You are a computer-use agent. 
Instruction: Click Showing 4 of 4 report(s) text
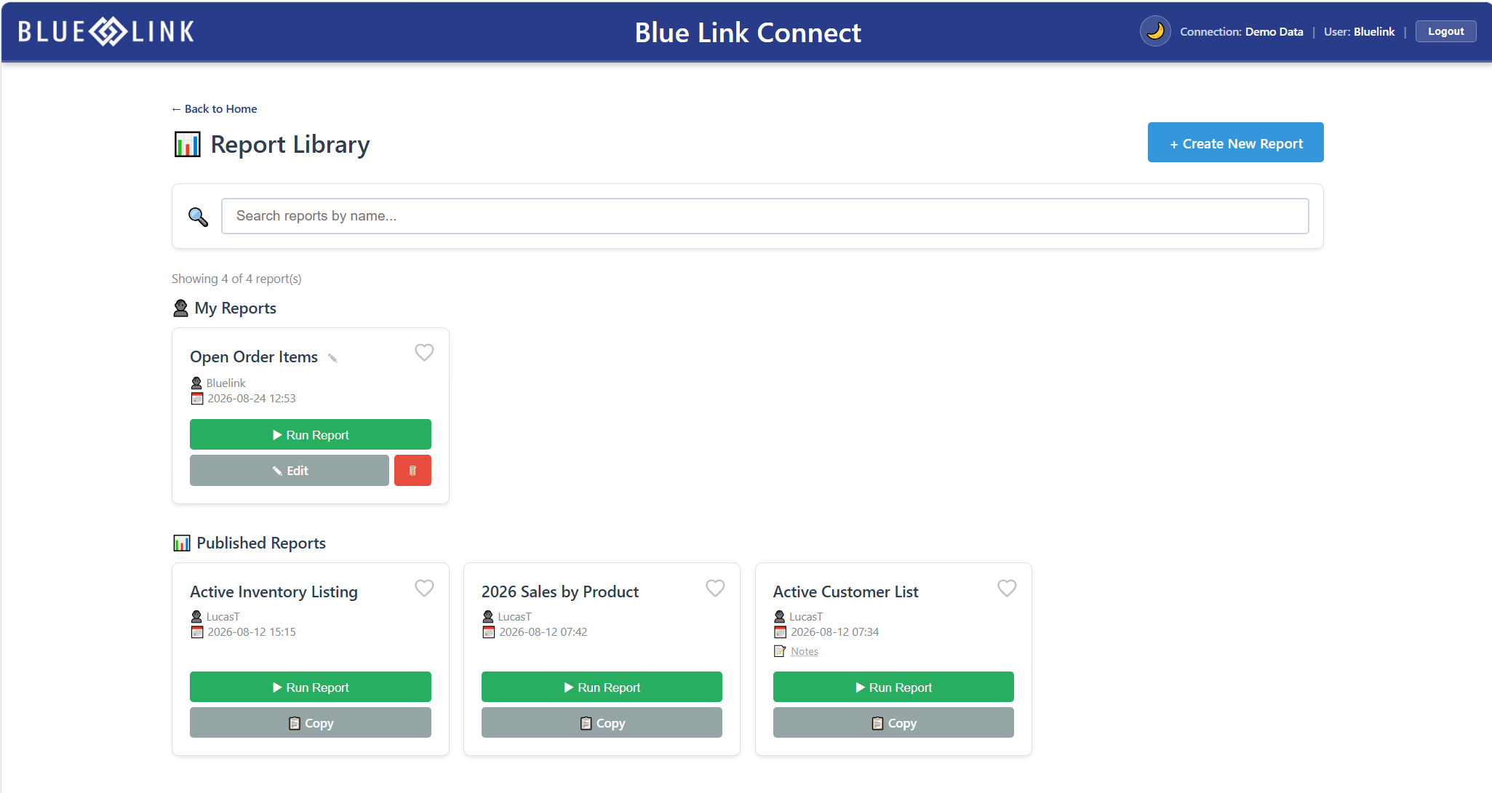pyautogui.click(x=236, y=279)
